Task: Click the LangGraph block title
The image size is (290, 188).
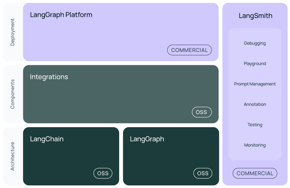Action: (x=147, y=139)
